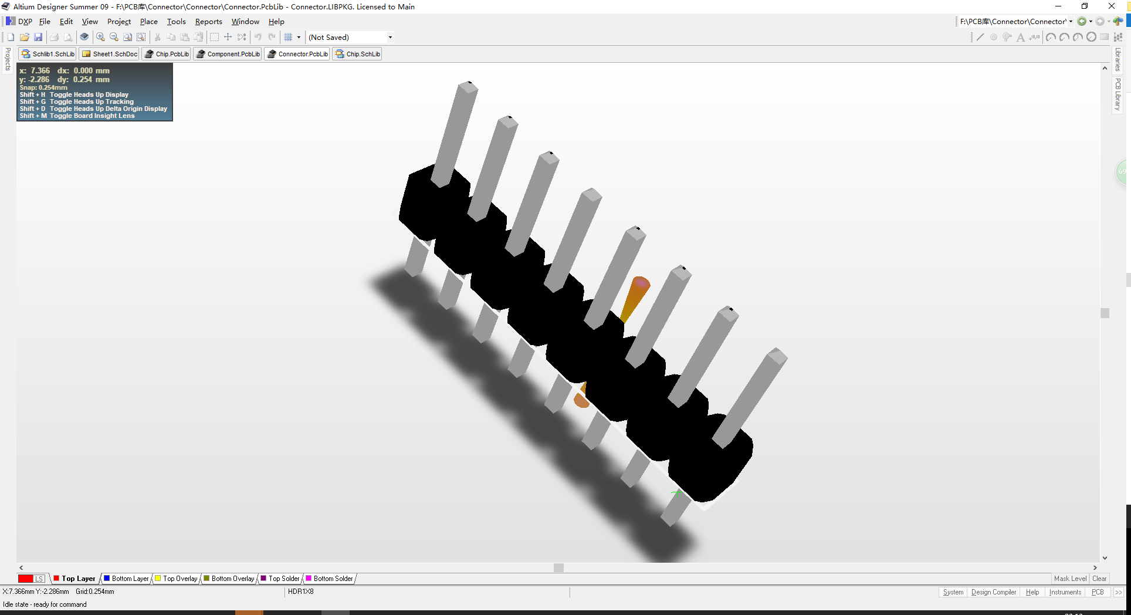Select the Arc by Center tool
This screenshot has height=615, width=1131.
(x=1051, y=37)
